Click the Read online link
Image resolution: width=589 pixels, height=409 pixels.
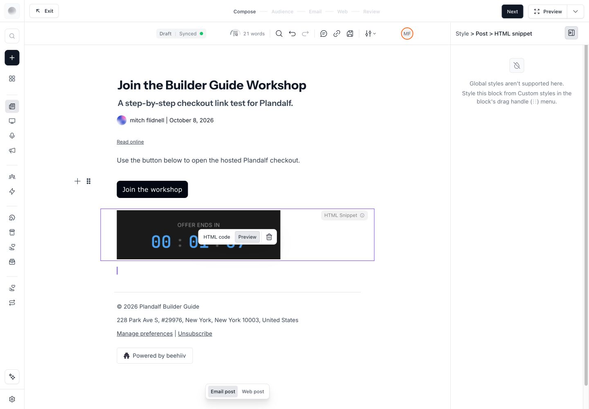click(130, 142)
